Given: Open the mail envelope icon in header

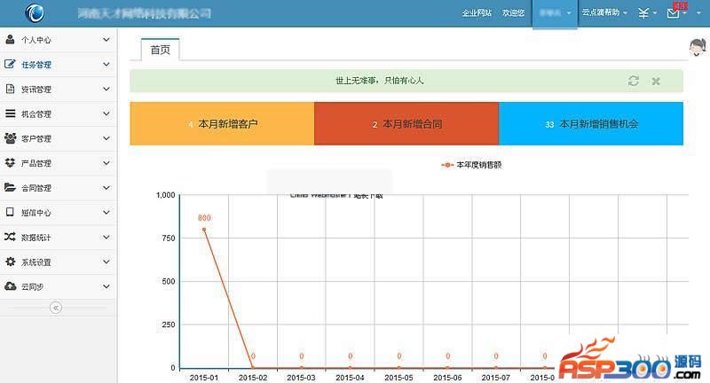Looking at the screenshot, I should [x=674, y=13].
